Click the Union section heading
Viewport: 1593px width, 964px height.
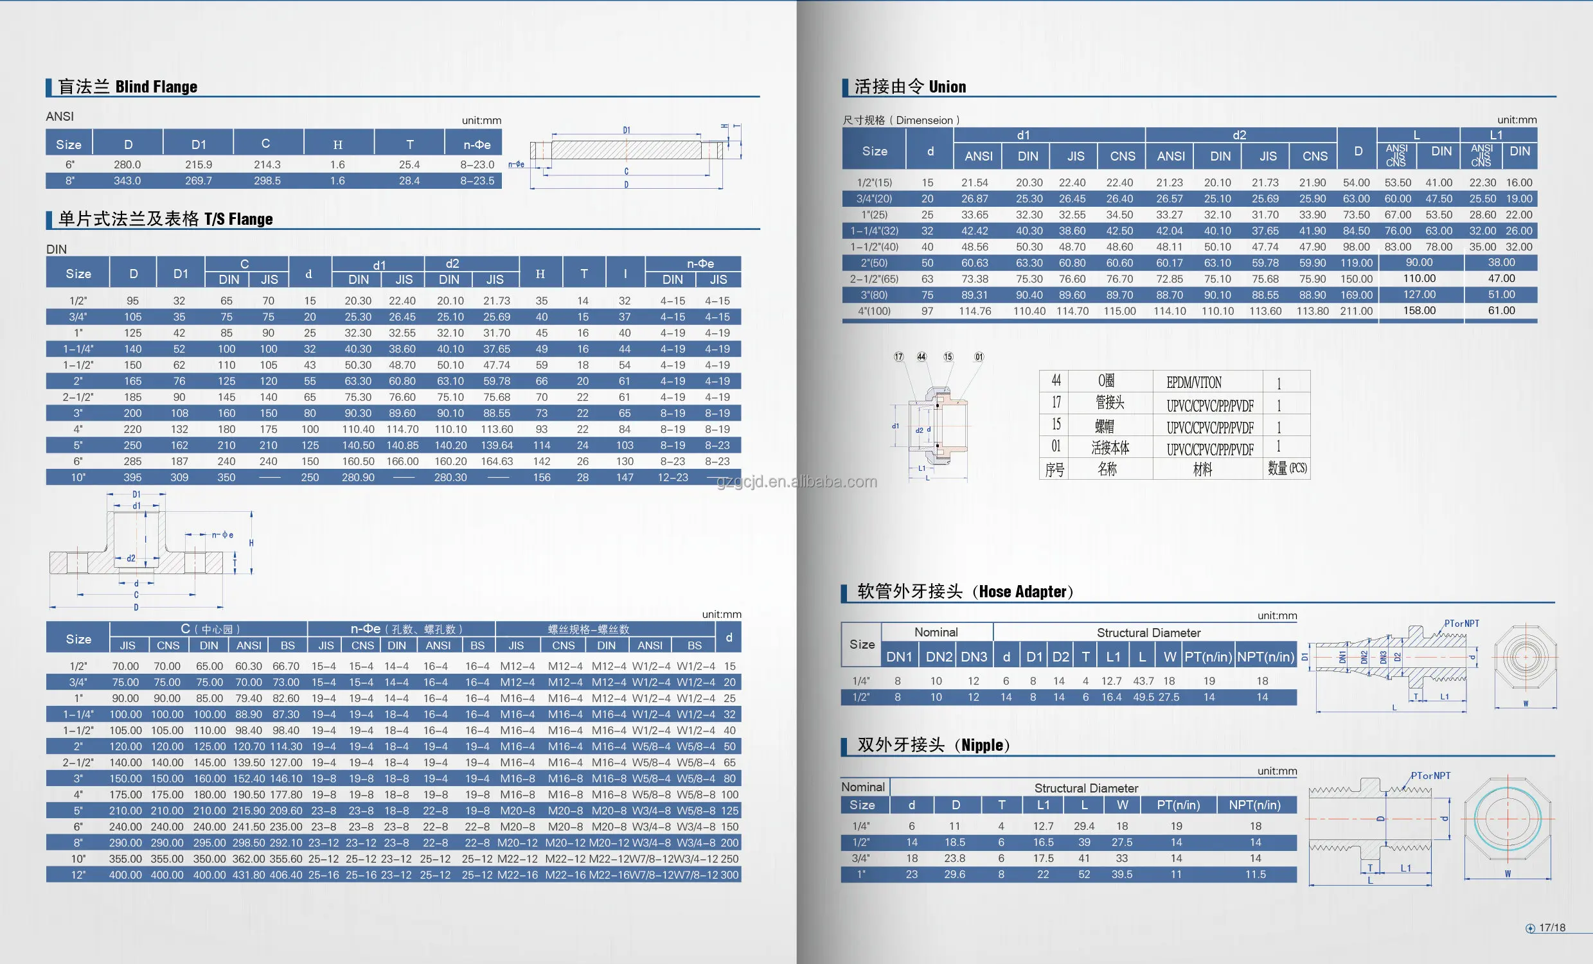(x=910, y=87)
